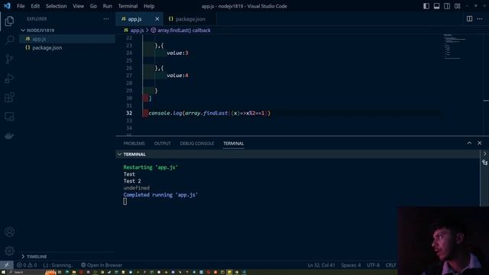Close the app.js editor tab
Image resolution: width=489 pixels, height=275 pixels.
pos(157,19)
